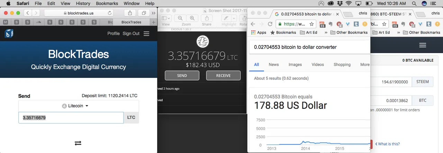Image resolution: width=443 pixels, height=153 pixels.
Task: Open the More search options
Action: click(365, 64)
